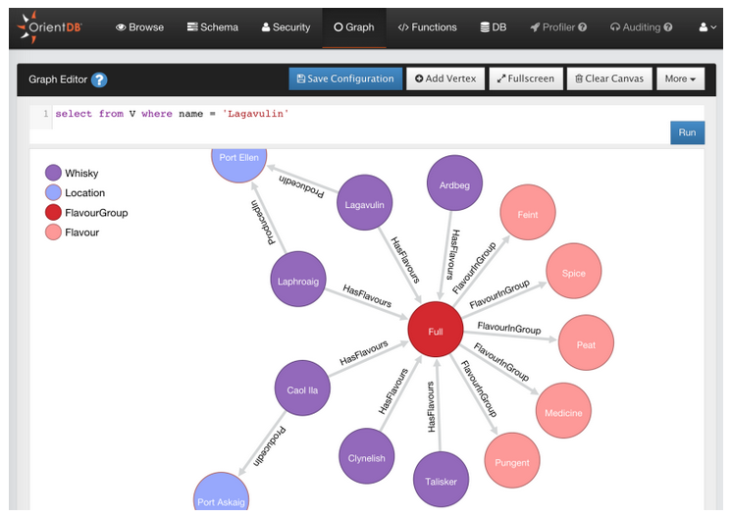Select the Ardbeg vertex

pos(454,183)
